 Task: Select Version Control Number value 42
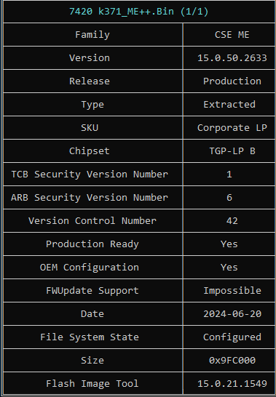[232, 221]
